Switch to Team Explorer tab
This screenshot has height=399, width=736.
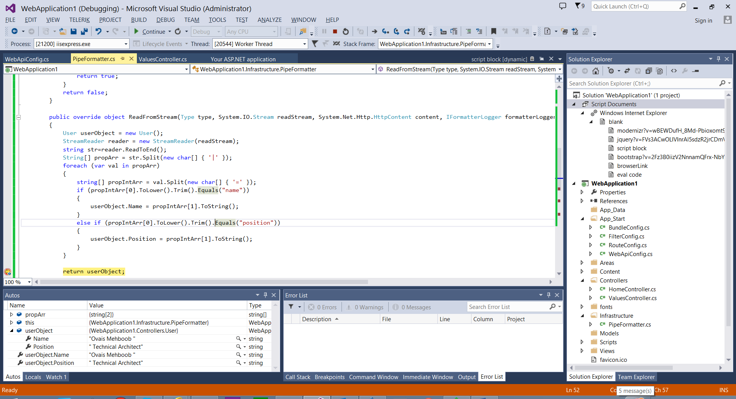(x=636, y=377)
